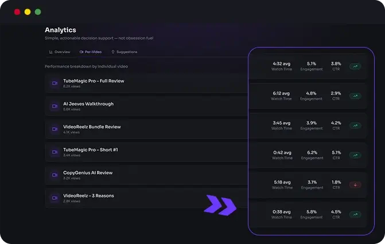385x244 pixels.
Task: Click video icon for VideoReelz – 3 Reasons
Action: (55, 198)
